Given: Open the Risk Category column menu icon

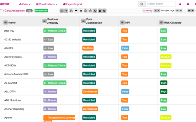Looking at the screenshot, I should (x=161, y=22).
